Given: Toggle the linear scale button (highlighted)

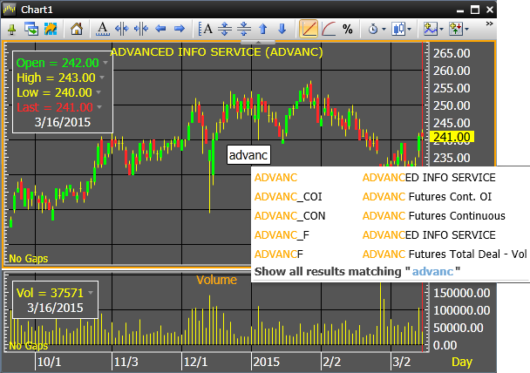Looking at the screenshot, I should pos(309,29).
